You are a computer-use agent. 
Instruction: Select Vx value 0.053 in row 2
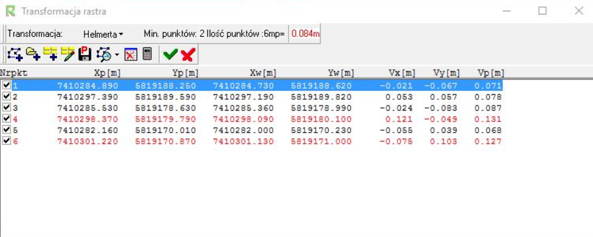[x=399, y=97]
